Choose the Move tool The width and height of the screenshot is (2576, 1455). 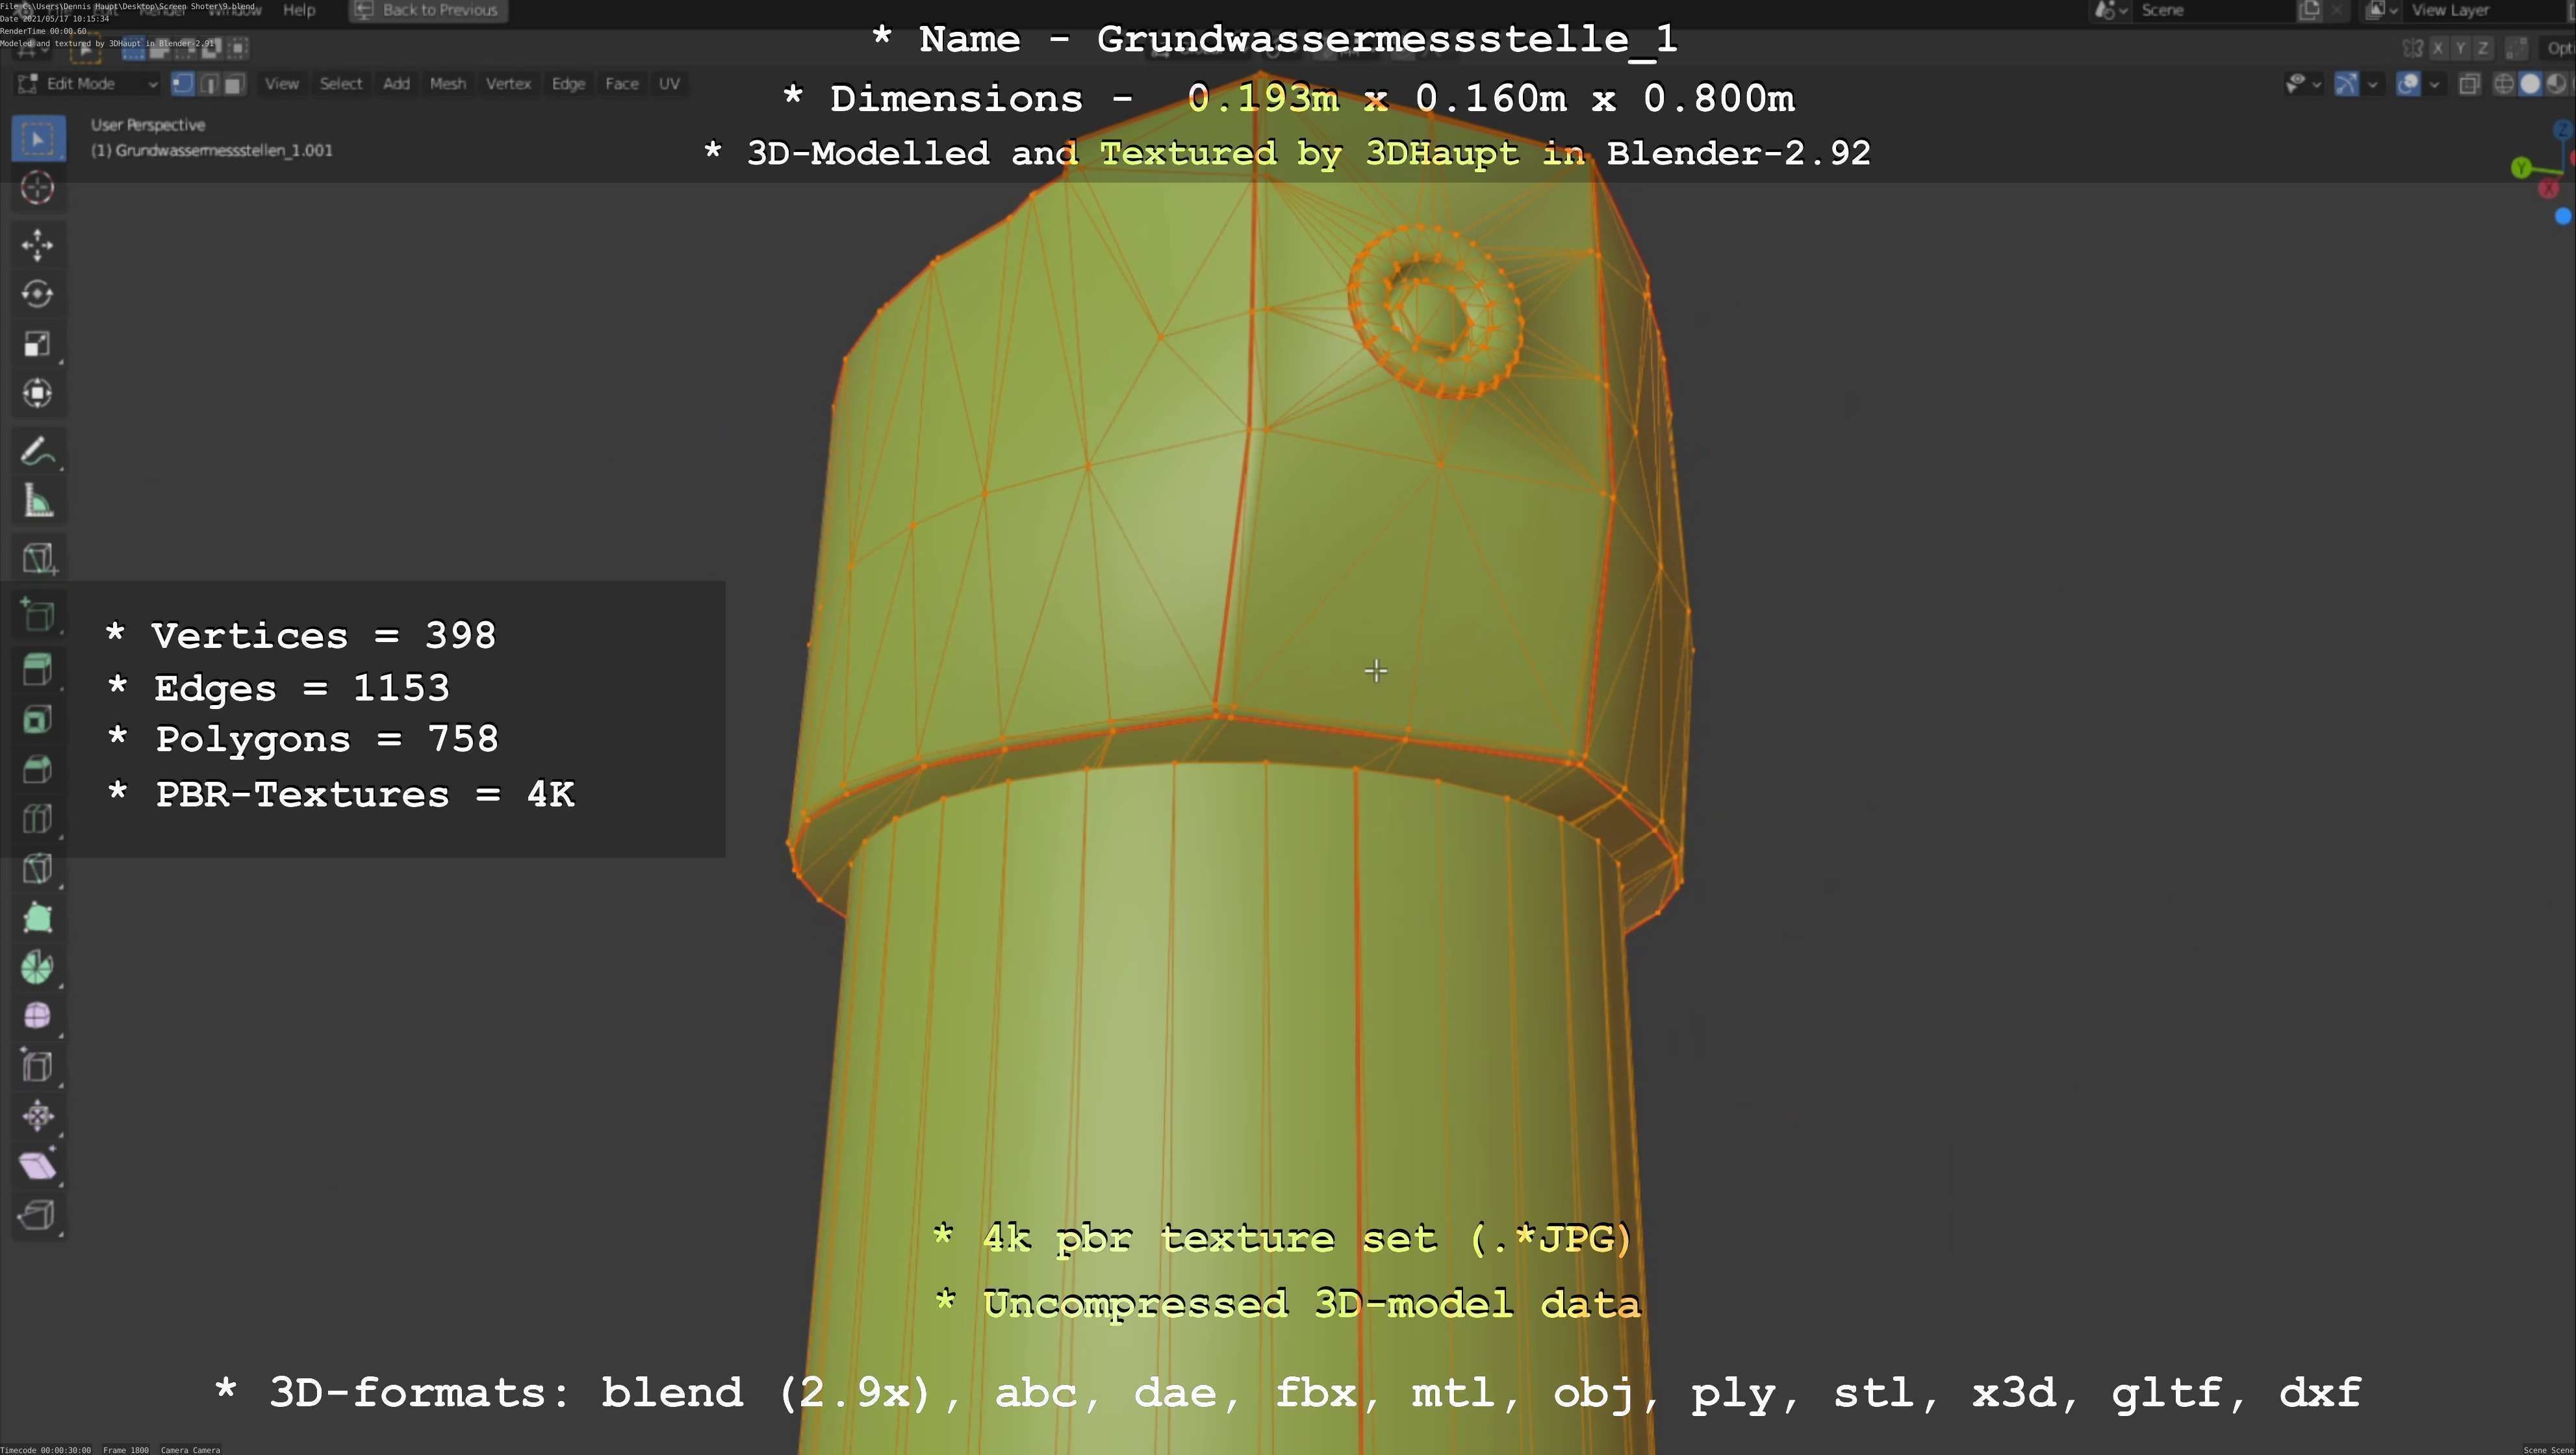pyautogui.click(x=38, y=245)
